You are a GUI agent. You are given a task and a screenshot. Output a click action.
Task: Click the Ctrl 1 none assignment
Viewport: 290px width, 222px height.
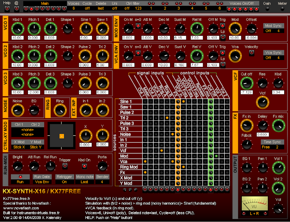coord(28,130)
